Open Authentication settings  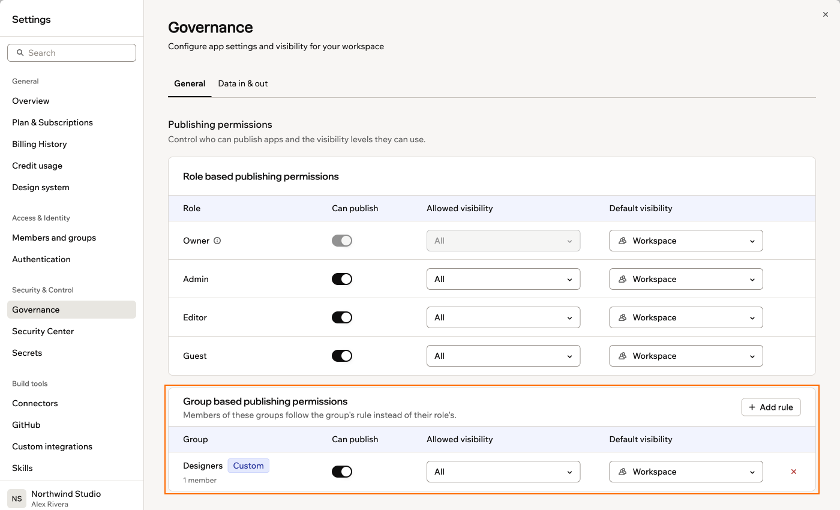pos(71,259)
